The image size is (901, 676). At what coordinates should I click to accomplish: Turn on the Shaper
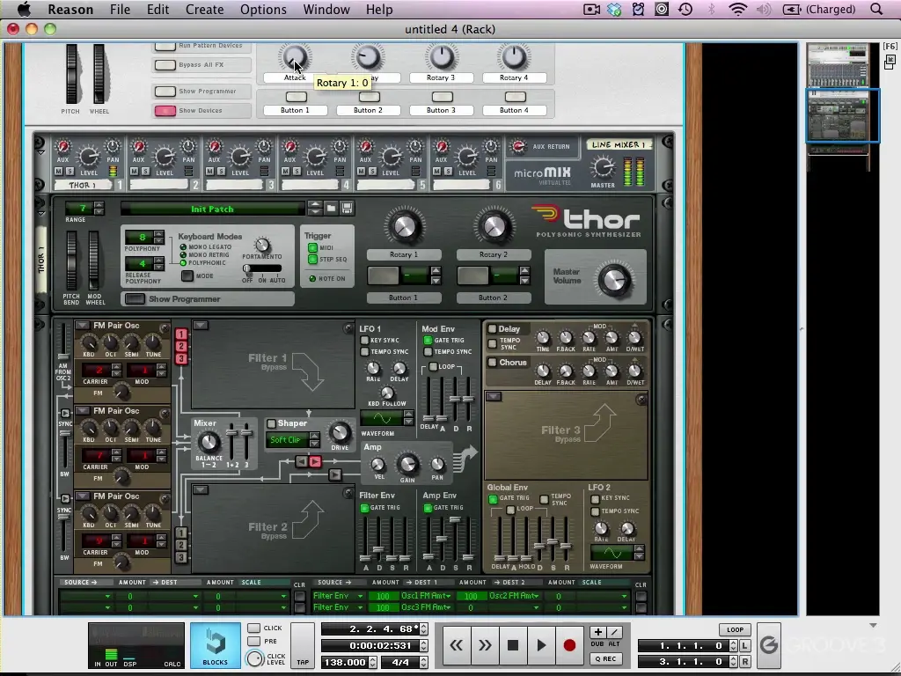(271, 423)
